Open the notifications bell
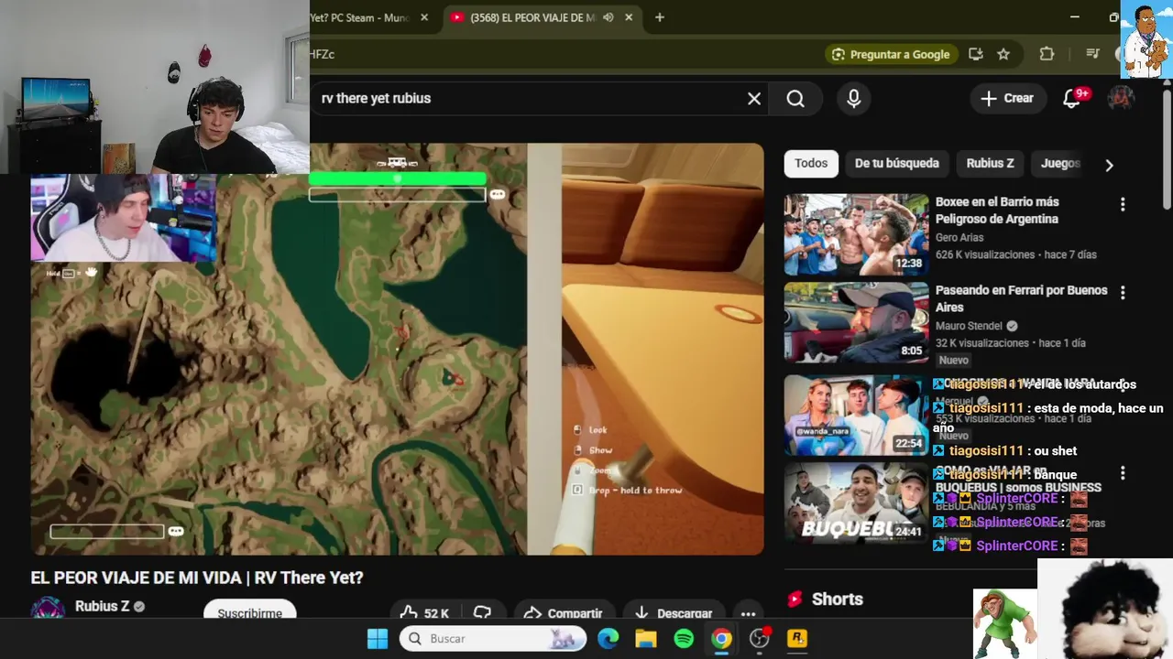The height and width of the screenshot is (659, 1173). click(x=1071, y=99)
